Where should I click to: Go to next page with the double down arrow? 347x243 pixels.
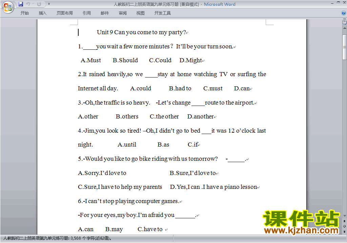tap(344, 231)
